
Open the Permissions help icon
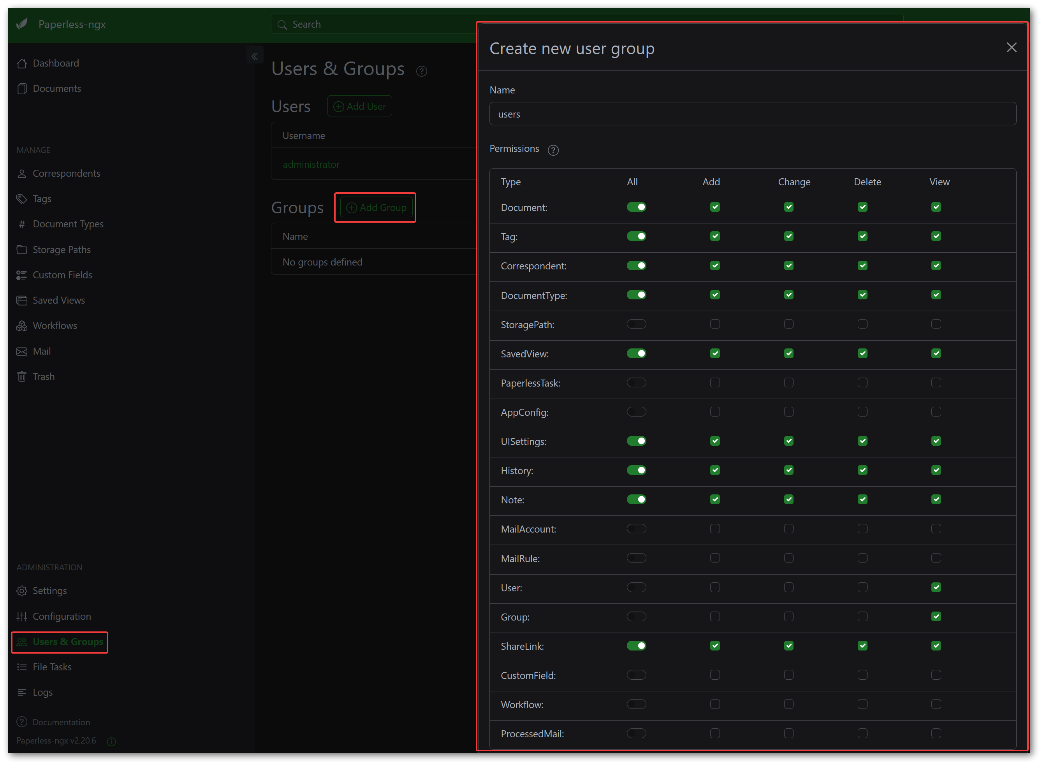(x=553, y=149)
